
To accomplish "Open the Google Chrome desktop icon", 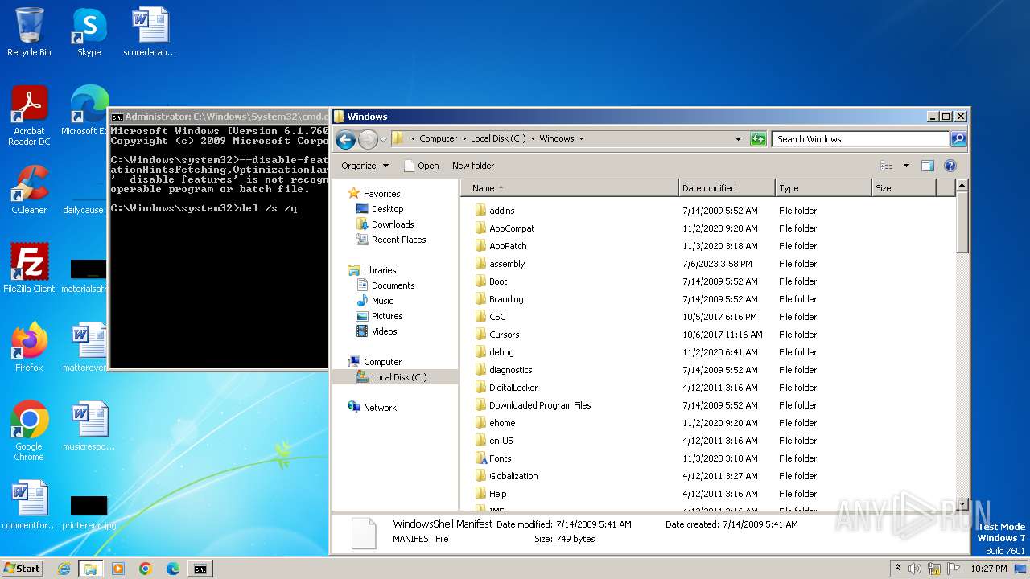I will 29,431.
